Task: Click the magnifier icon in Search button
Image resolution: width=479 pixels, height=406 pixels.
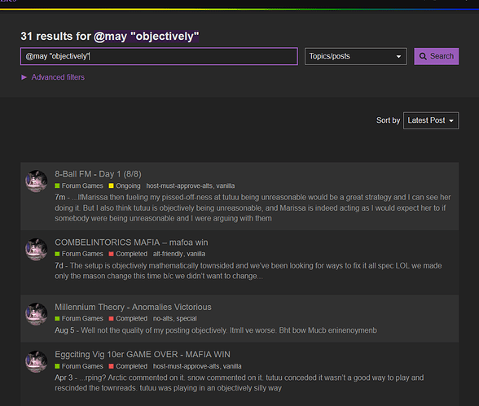Action: 423,56
